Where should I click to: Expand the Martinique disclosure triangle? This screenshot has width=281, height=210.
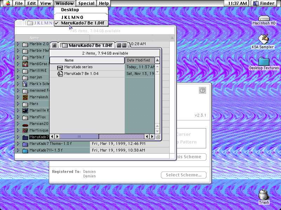click(18, 130)
